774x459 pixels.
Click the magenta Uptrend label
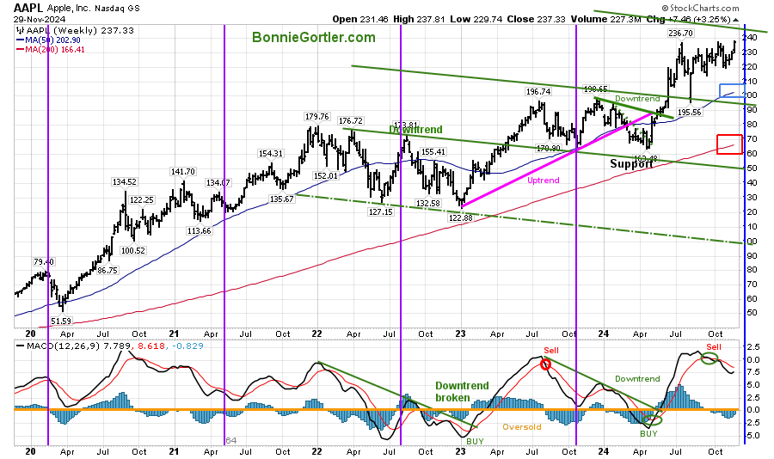(543, 181)
